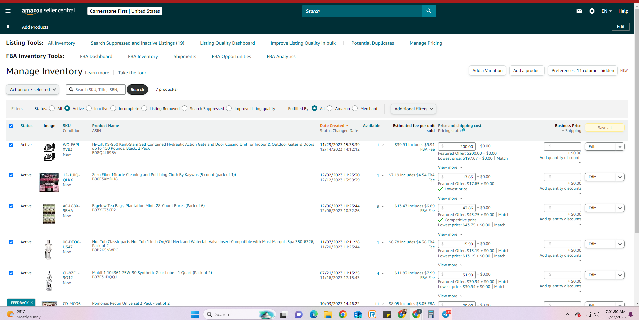This screenshot has height=320, width=639.
Task: Close the Feedback tab with X
Action: click(x=32, y=303)
